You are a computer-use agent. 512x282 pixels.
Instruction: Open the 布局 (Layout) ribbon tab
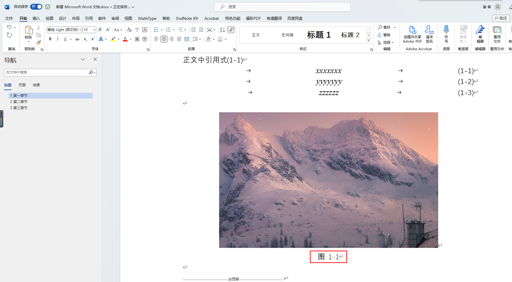point(76,18)
